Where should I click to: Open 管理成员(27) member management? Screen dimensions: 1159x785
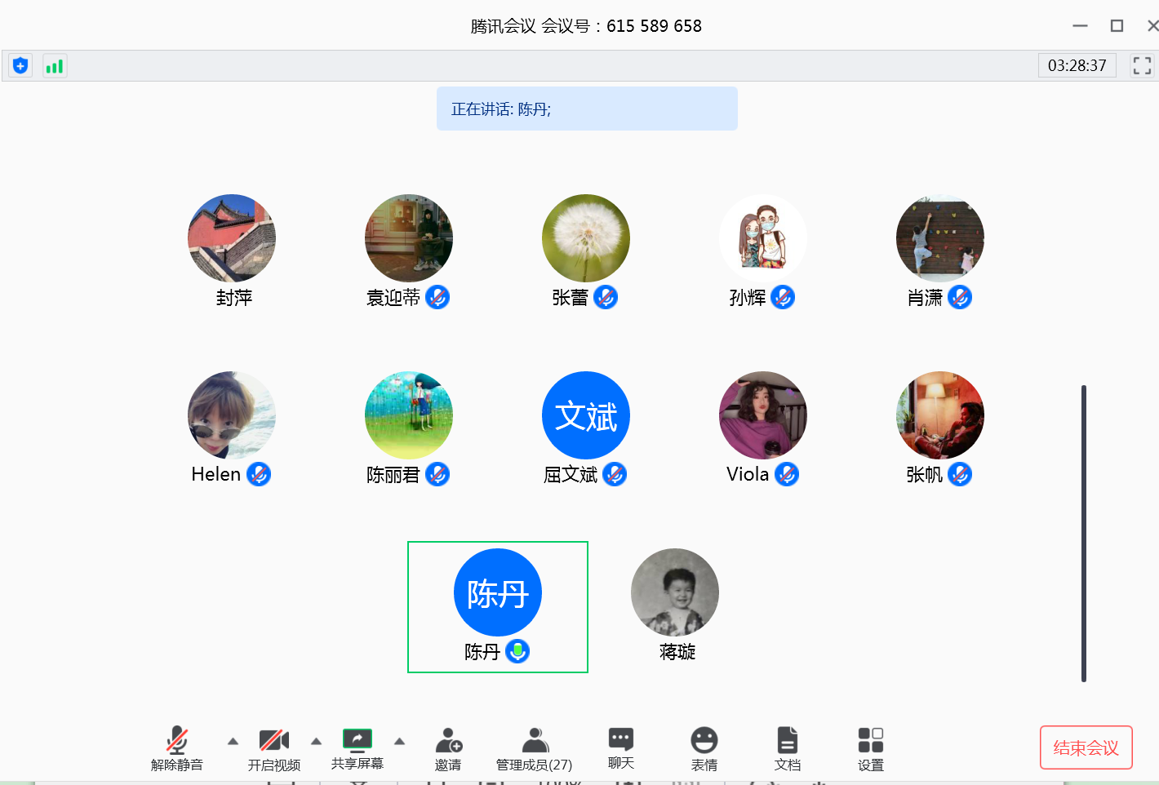point(535,748)
